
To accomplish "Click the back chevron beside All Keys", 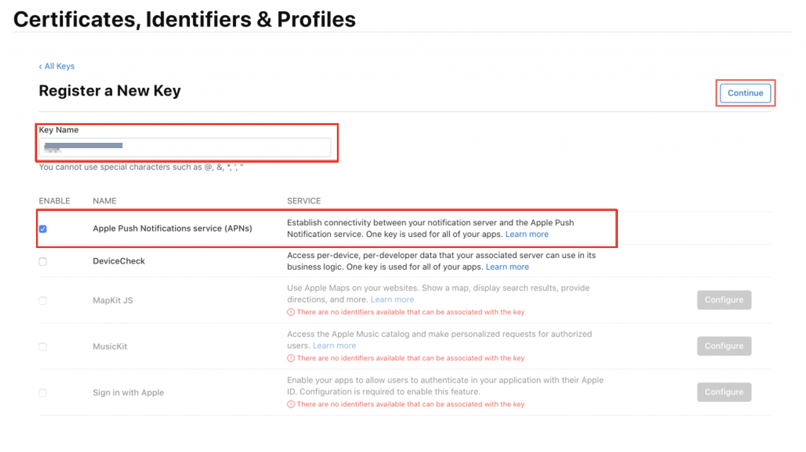I will (40, 67).
